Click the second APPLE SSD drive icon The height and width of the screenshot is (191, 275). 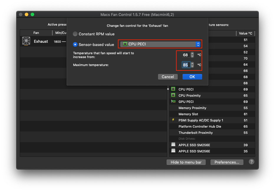[x=173, y=151]
